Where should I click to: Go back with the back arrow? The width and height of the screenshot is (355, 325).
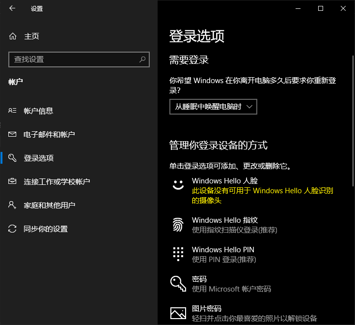click(x=12, y=8)
